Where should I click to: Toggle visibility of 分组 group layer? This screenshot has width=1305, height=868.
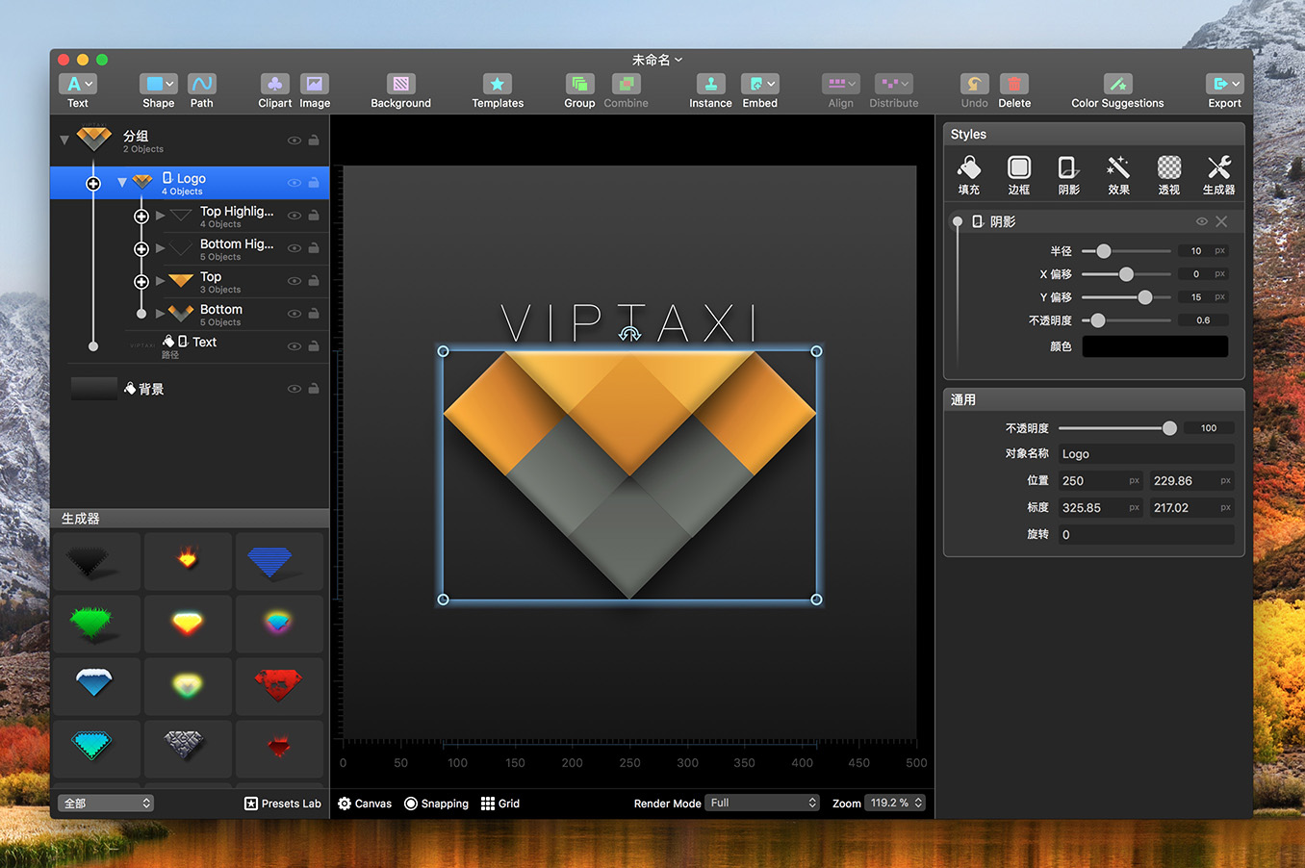click(294, 140)
